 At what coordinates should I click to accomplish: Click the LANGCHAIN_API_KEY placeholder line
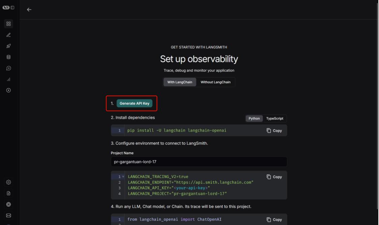click(169, 188)
